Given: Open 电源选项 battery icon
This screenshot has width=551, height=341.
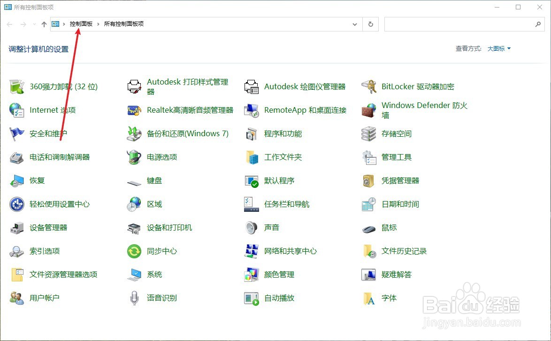Looking at the screenshot, I should [134, 157].
